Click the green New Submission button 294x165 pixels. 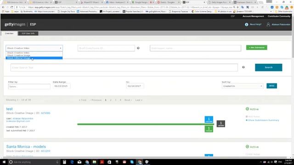click(x=256, y=48)
